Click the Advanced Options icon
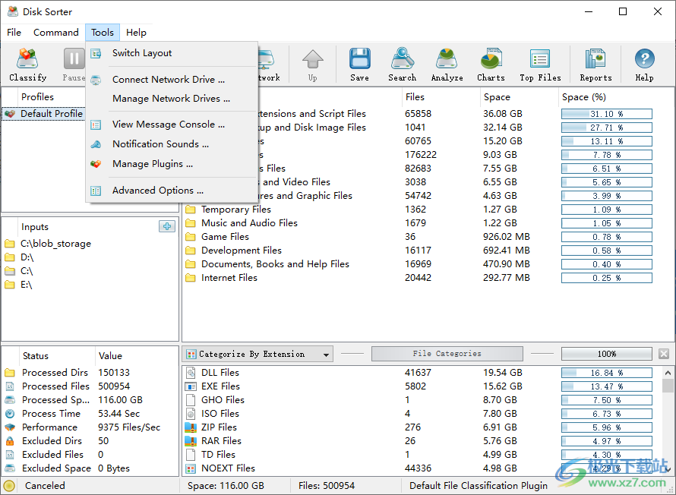 (96, 191)
